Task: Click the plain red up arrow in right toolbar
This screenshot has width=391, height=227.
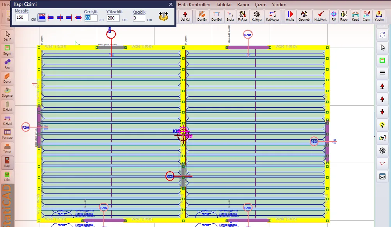Action: click(382, 99)
